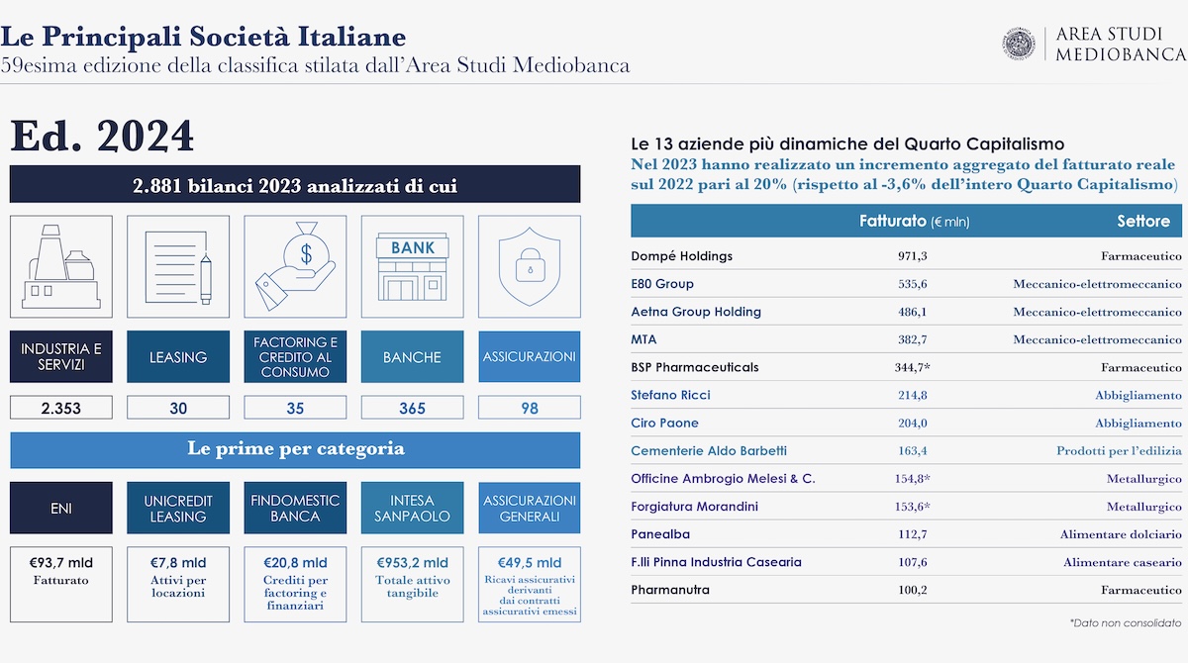Image resolution: width=1188 pixels, height=663 pixels.
Task: Click the sector 'Alimentare caseario'
Action: tap(1123, 562)
